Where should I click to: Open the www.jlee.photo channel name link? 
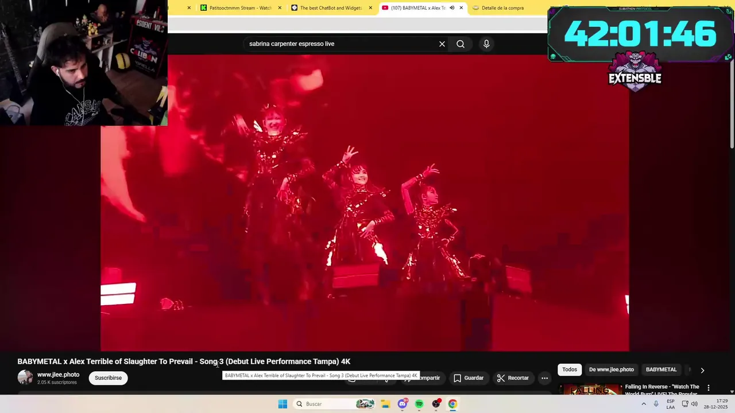pos(58,375)
